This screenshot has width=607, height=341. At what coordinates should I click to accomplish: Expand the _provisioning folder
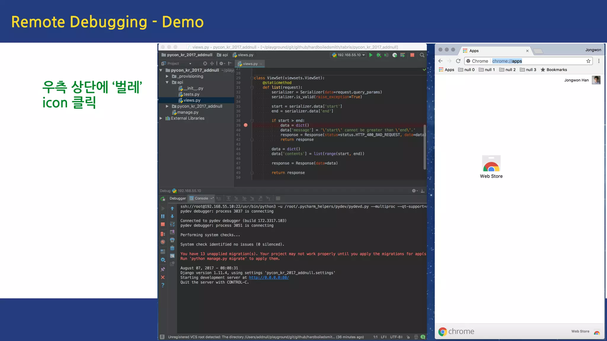pos(167,76)
